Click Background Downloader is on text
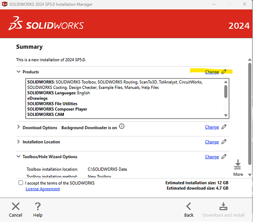This screenshot has width=253, height=222. coord(89,128)
